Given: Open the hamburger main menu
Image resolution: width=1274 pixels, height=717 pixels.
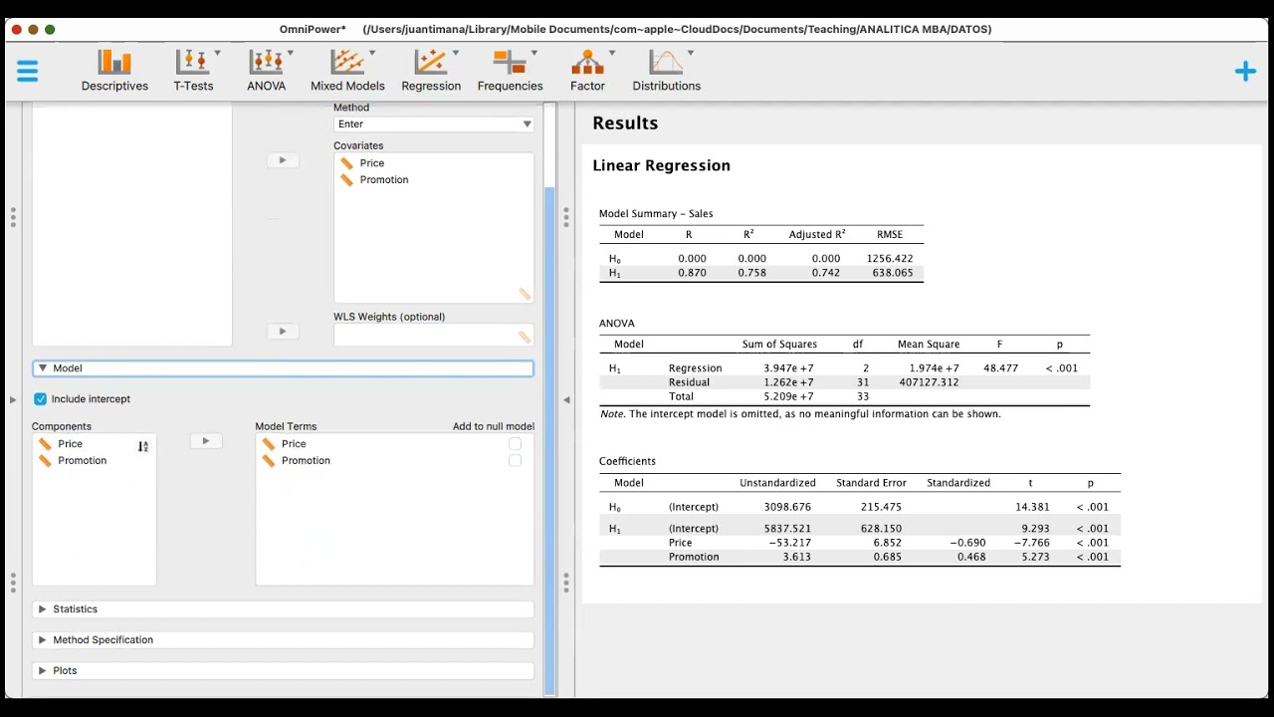Looking at the screenshot, I should [27, 71].
